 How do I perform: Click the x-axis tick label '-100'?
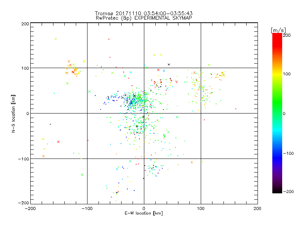pyautogui.click(x=87, y=208)
